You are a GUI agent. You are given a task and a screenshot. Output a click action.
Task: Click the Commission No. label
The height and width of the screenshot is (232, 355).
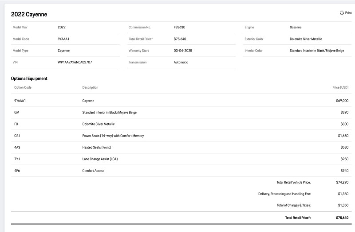point(140,27)
